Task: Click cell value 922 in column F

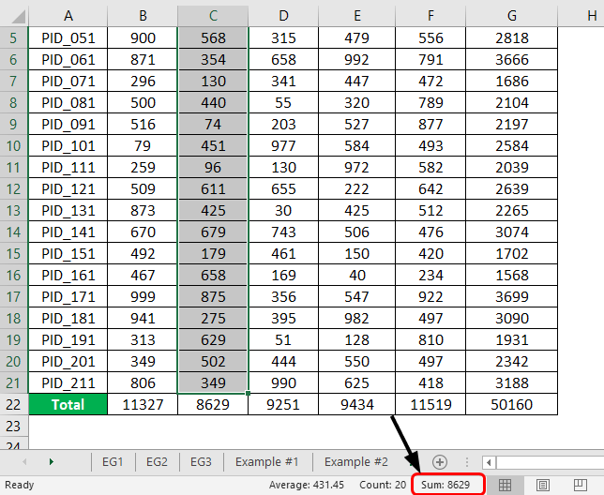Action: tap(430, 297)
